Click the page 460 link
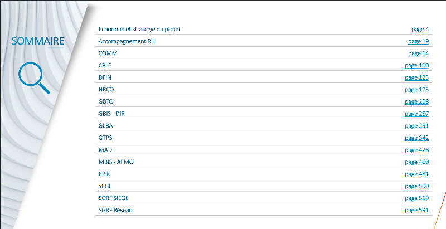The width and height of the screenshot is (446, 229). tap(416, 162)
